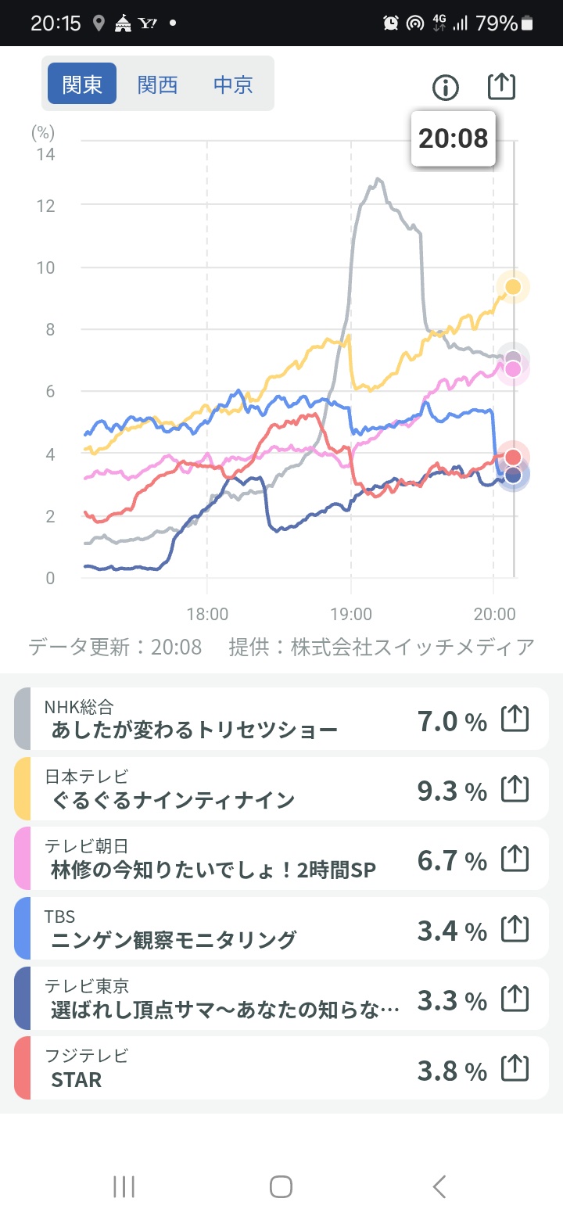Tap the red フジテレビ data point on chart

click(513, 457)
